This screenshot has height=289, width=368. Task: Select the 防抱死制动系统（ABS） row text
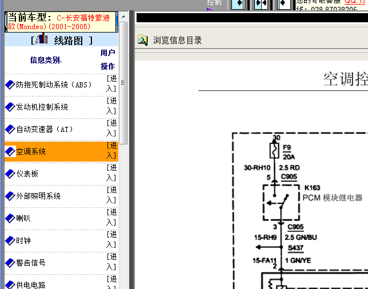click(x=54, y=85)
